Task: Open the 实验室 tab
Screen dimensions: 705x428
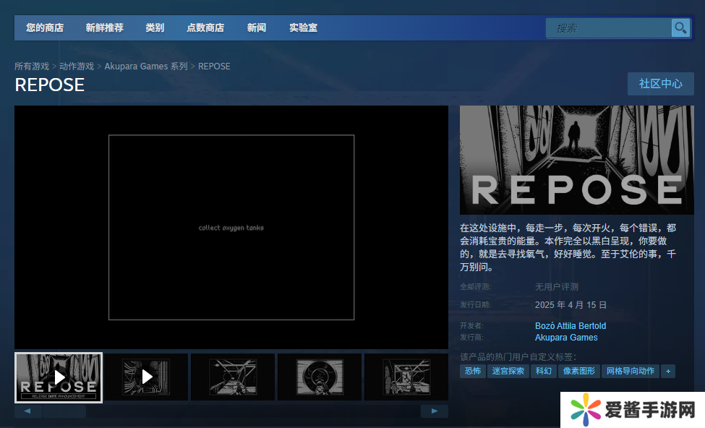Action: click(303, 28)
